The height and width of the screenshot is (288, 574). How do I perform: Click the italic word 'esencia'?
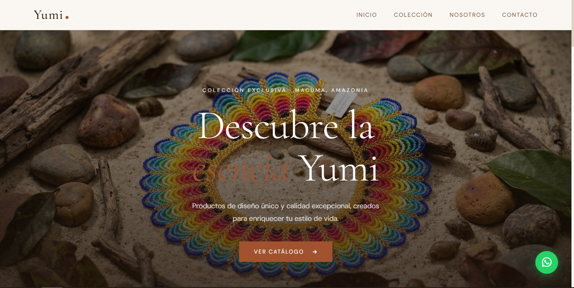[240, 170]
